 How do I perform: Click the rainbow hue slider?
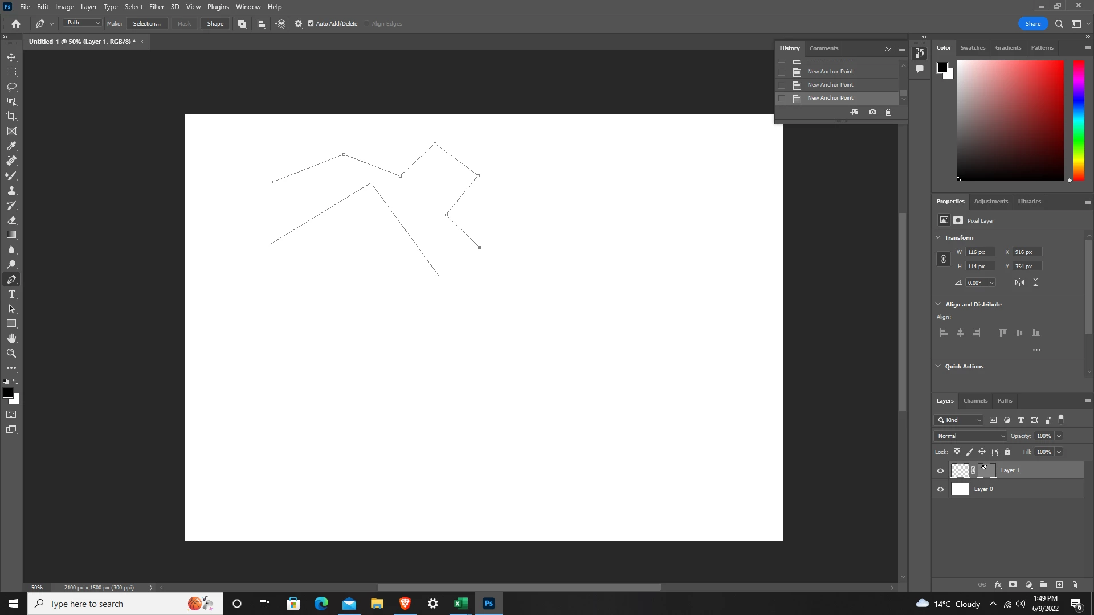coord(1079,120)
